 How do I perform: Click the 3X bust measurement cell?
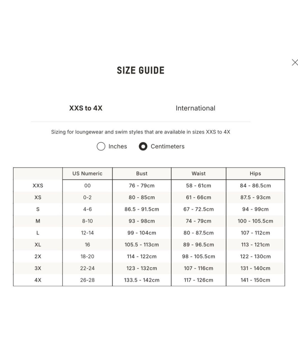pyautogui.click(x=142, y=268)
